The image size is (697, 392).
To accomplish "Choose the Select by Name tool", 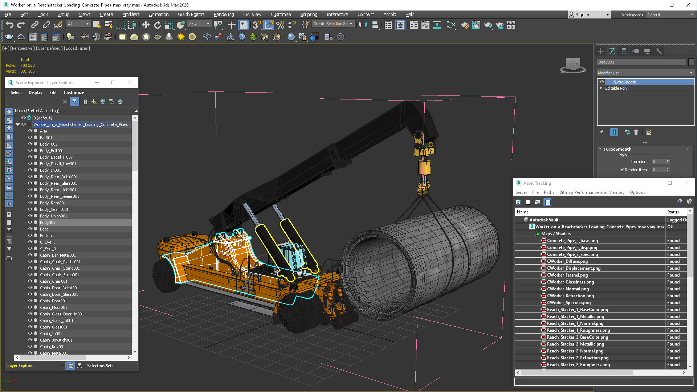I will 109,25.
